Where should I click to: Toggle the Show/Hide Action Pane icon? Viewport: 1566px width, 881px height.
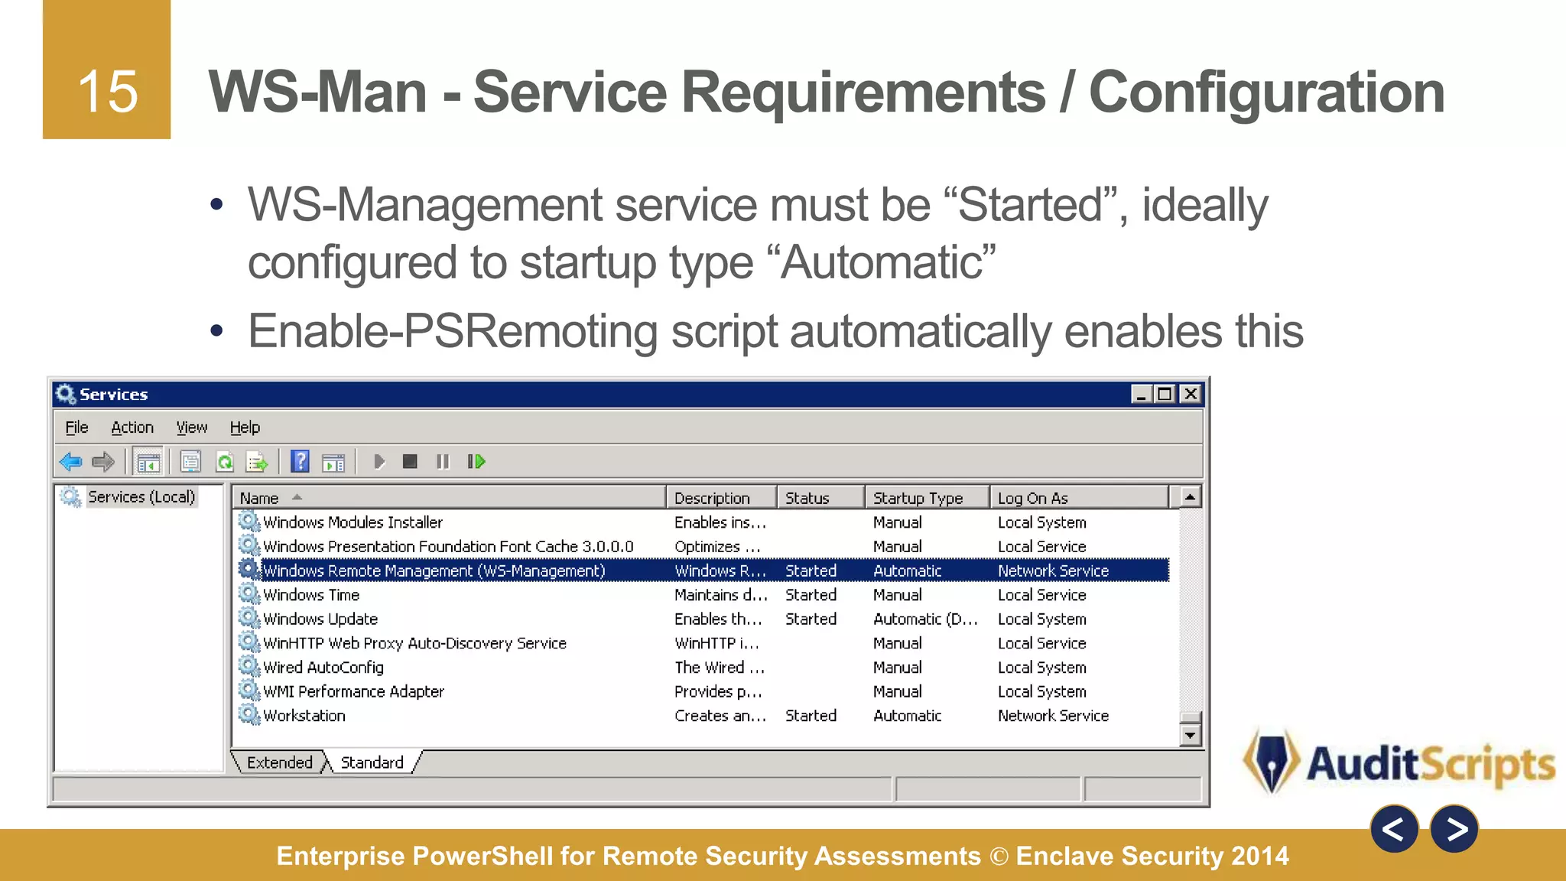[333, 462]
